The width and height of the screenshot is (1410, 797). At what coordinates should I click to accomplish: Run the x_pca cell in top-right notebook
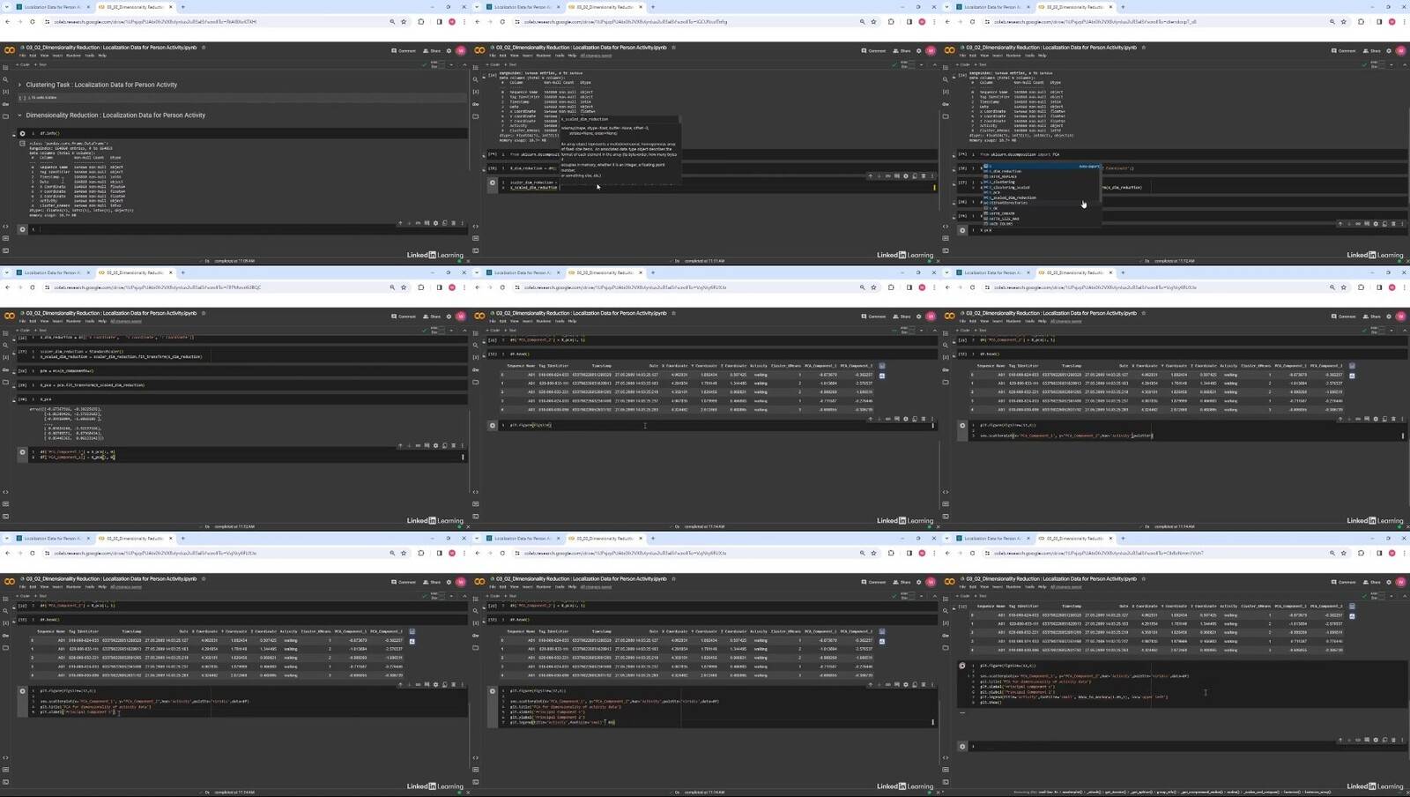tap(962, 230)
